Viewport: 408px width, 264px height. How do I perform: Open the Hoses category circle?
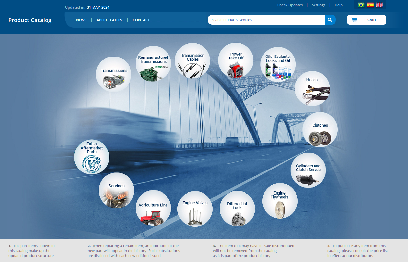tap(312, 89)
